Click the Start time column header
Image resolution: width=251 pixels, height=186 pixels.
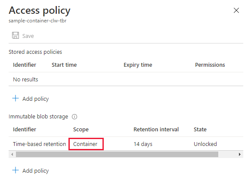coord(64,65)
